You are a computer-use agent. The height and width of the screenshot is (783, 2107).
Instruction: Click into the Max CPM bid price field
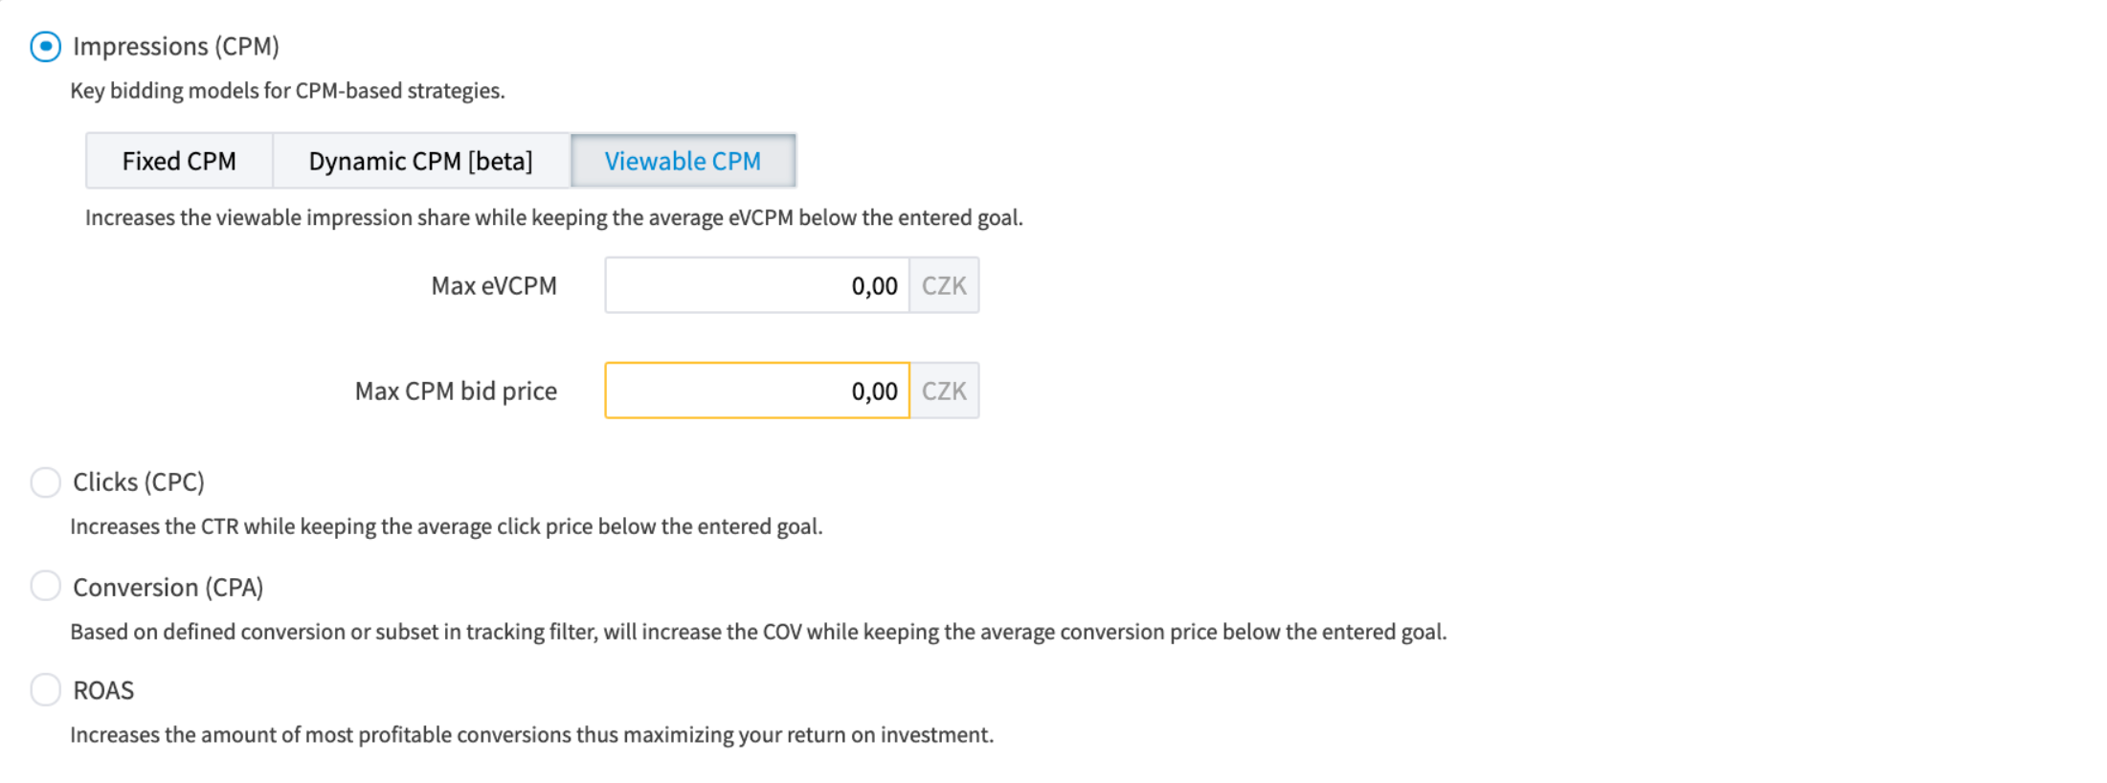[x=756, y=391]
